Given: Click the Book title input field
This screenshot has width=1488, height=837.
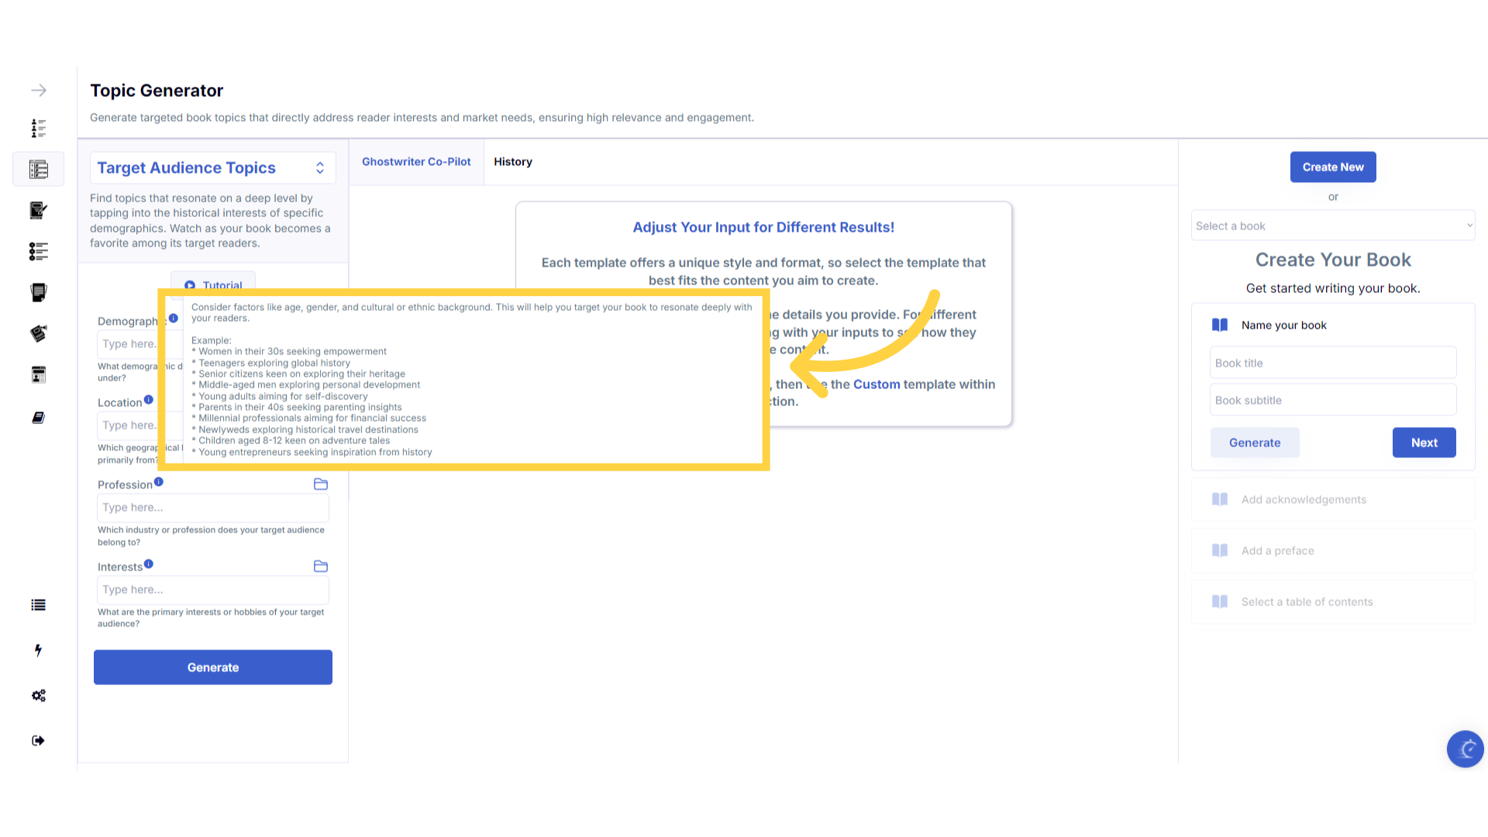Looking at the screenshot, I should (1332, 363).
